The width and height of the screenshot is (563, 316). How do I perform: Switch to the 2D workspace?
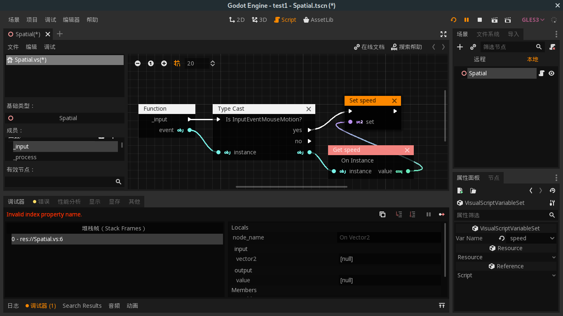[237, 20]
